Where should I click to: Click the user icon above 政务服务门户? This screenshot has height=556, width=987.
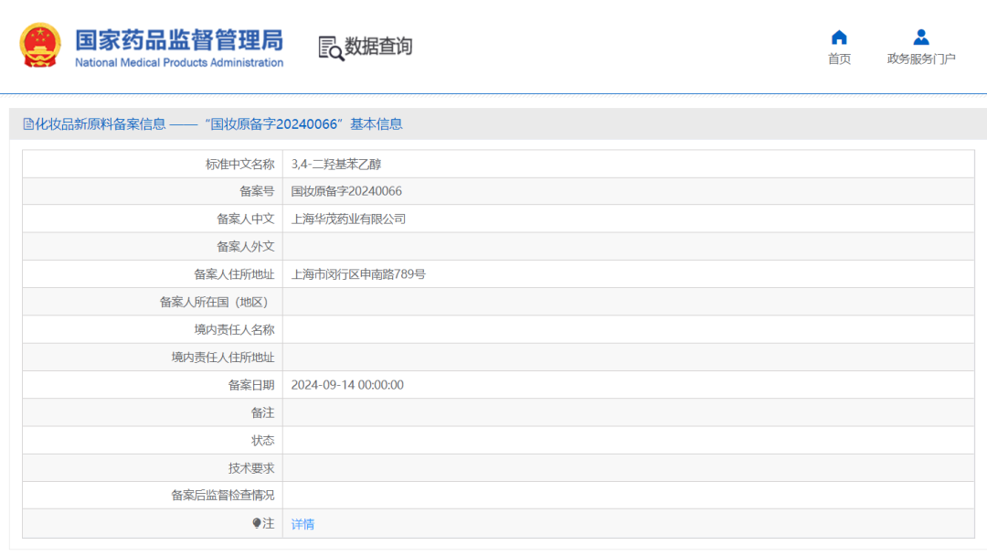pos(921,37)
